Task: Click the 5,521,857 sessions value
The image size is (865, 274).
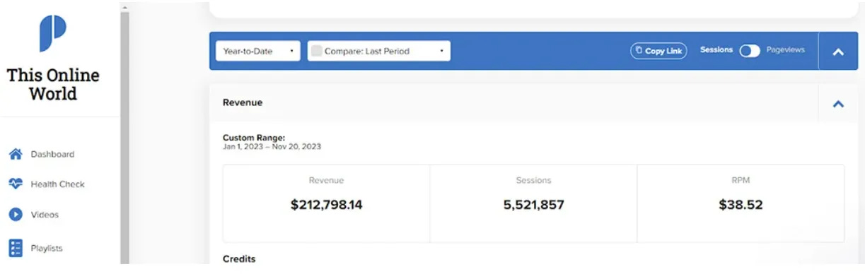Action: tap(533, 205)
